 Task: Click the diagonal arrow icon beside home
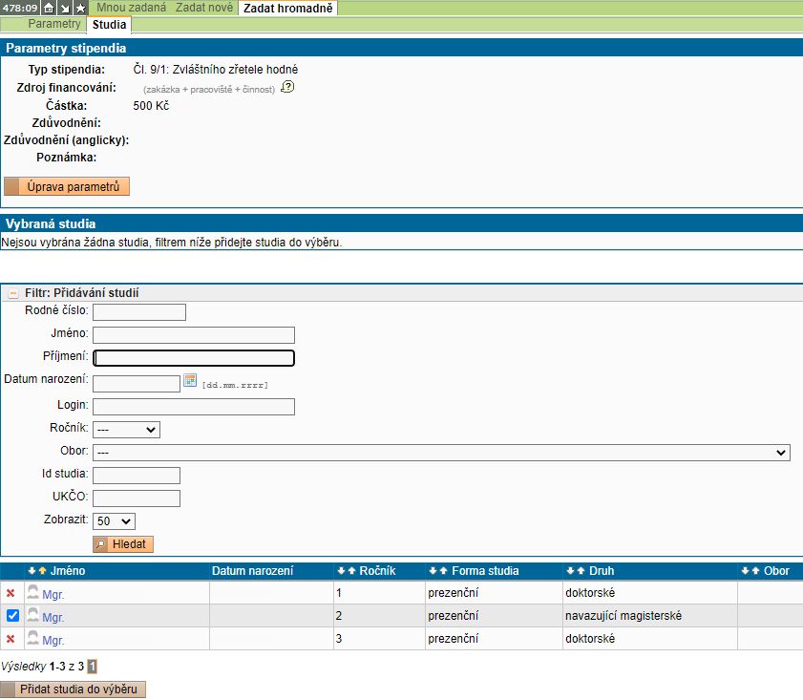pos(65,8)
